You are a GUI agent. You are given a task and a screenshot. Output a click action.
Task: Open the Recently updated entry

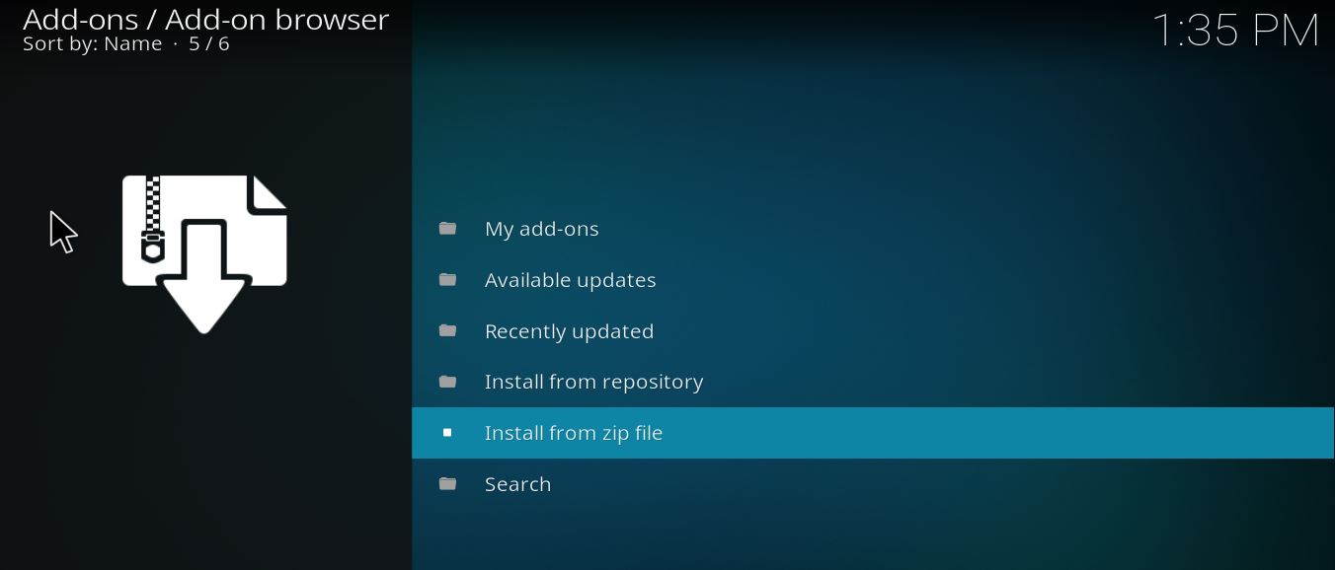click(873, 331)
